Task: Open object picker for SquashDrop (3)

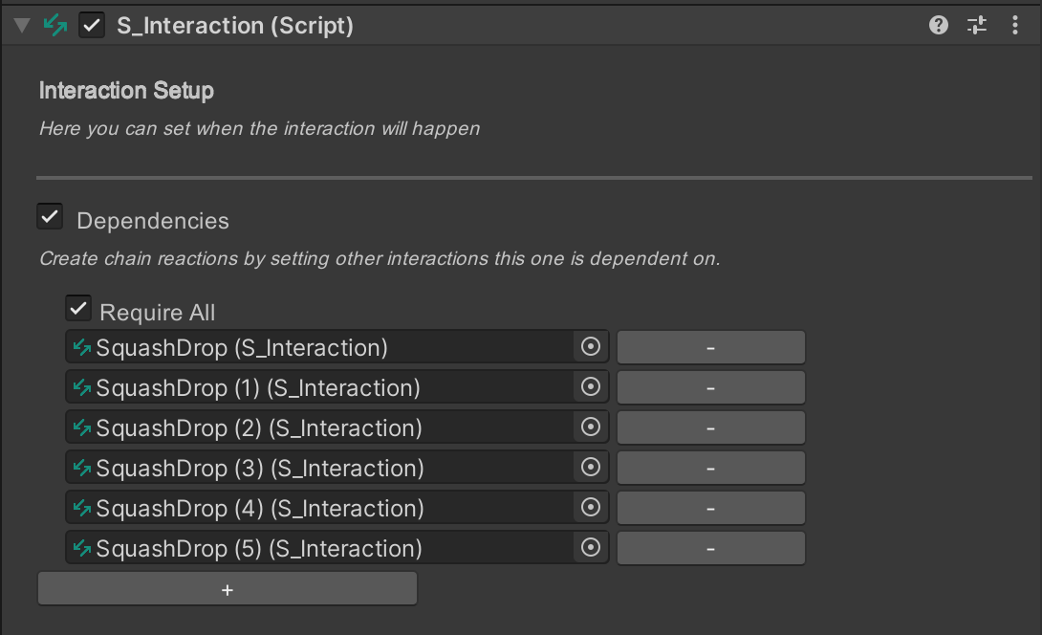Action: tap(591, 468)
